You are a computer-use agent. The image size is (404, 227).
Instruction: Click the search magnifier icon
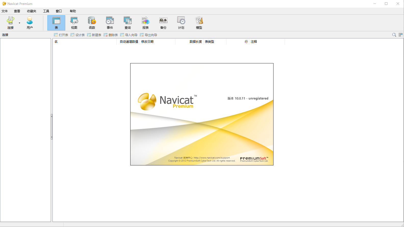[x=394, y=35]
